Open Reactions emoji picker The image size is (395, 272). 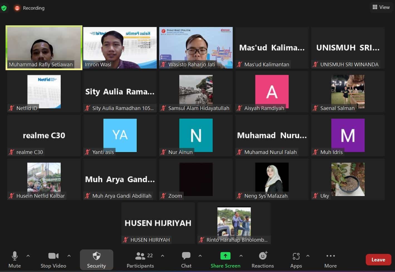(262, 260)
